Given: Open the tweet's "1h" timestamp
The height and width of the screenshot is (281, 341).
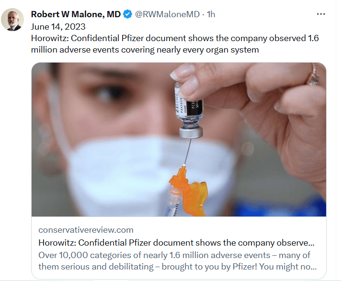Looking at the screenshot, I should [210, 14].
